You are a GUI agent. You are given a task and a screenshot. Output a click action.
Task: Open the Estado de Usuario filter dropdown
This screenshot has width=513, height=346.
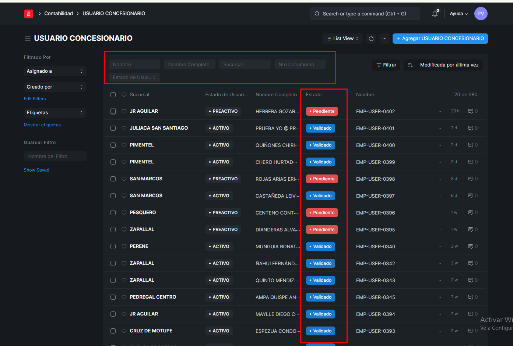point(134,78)
